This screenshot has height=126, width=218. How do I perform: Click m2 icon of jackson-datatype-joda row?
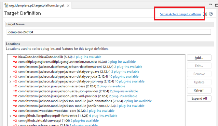[15, 77]
